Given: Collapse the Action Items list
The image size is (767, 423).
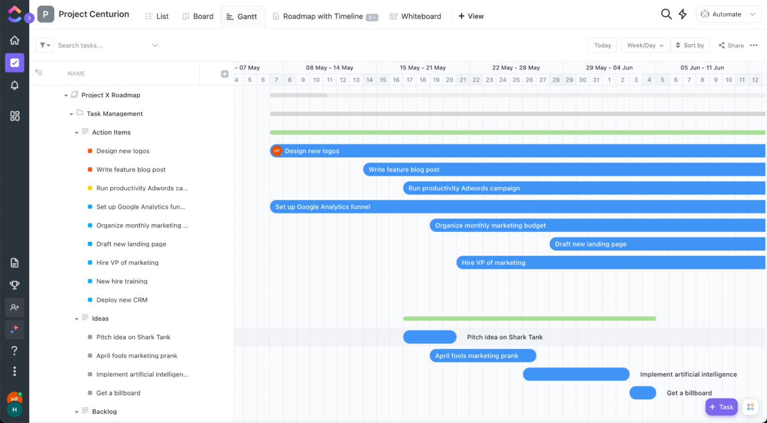Looking at the screenshot, I should point(77,133).
